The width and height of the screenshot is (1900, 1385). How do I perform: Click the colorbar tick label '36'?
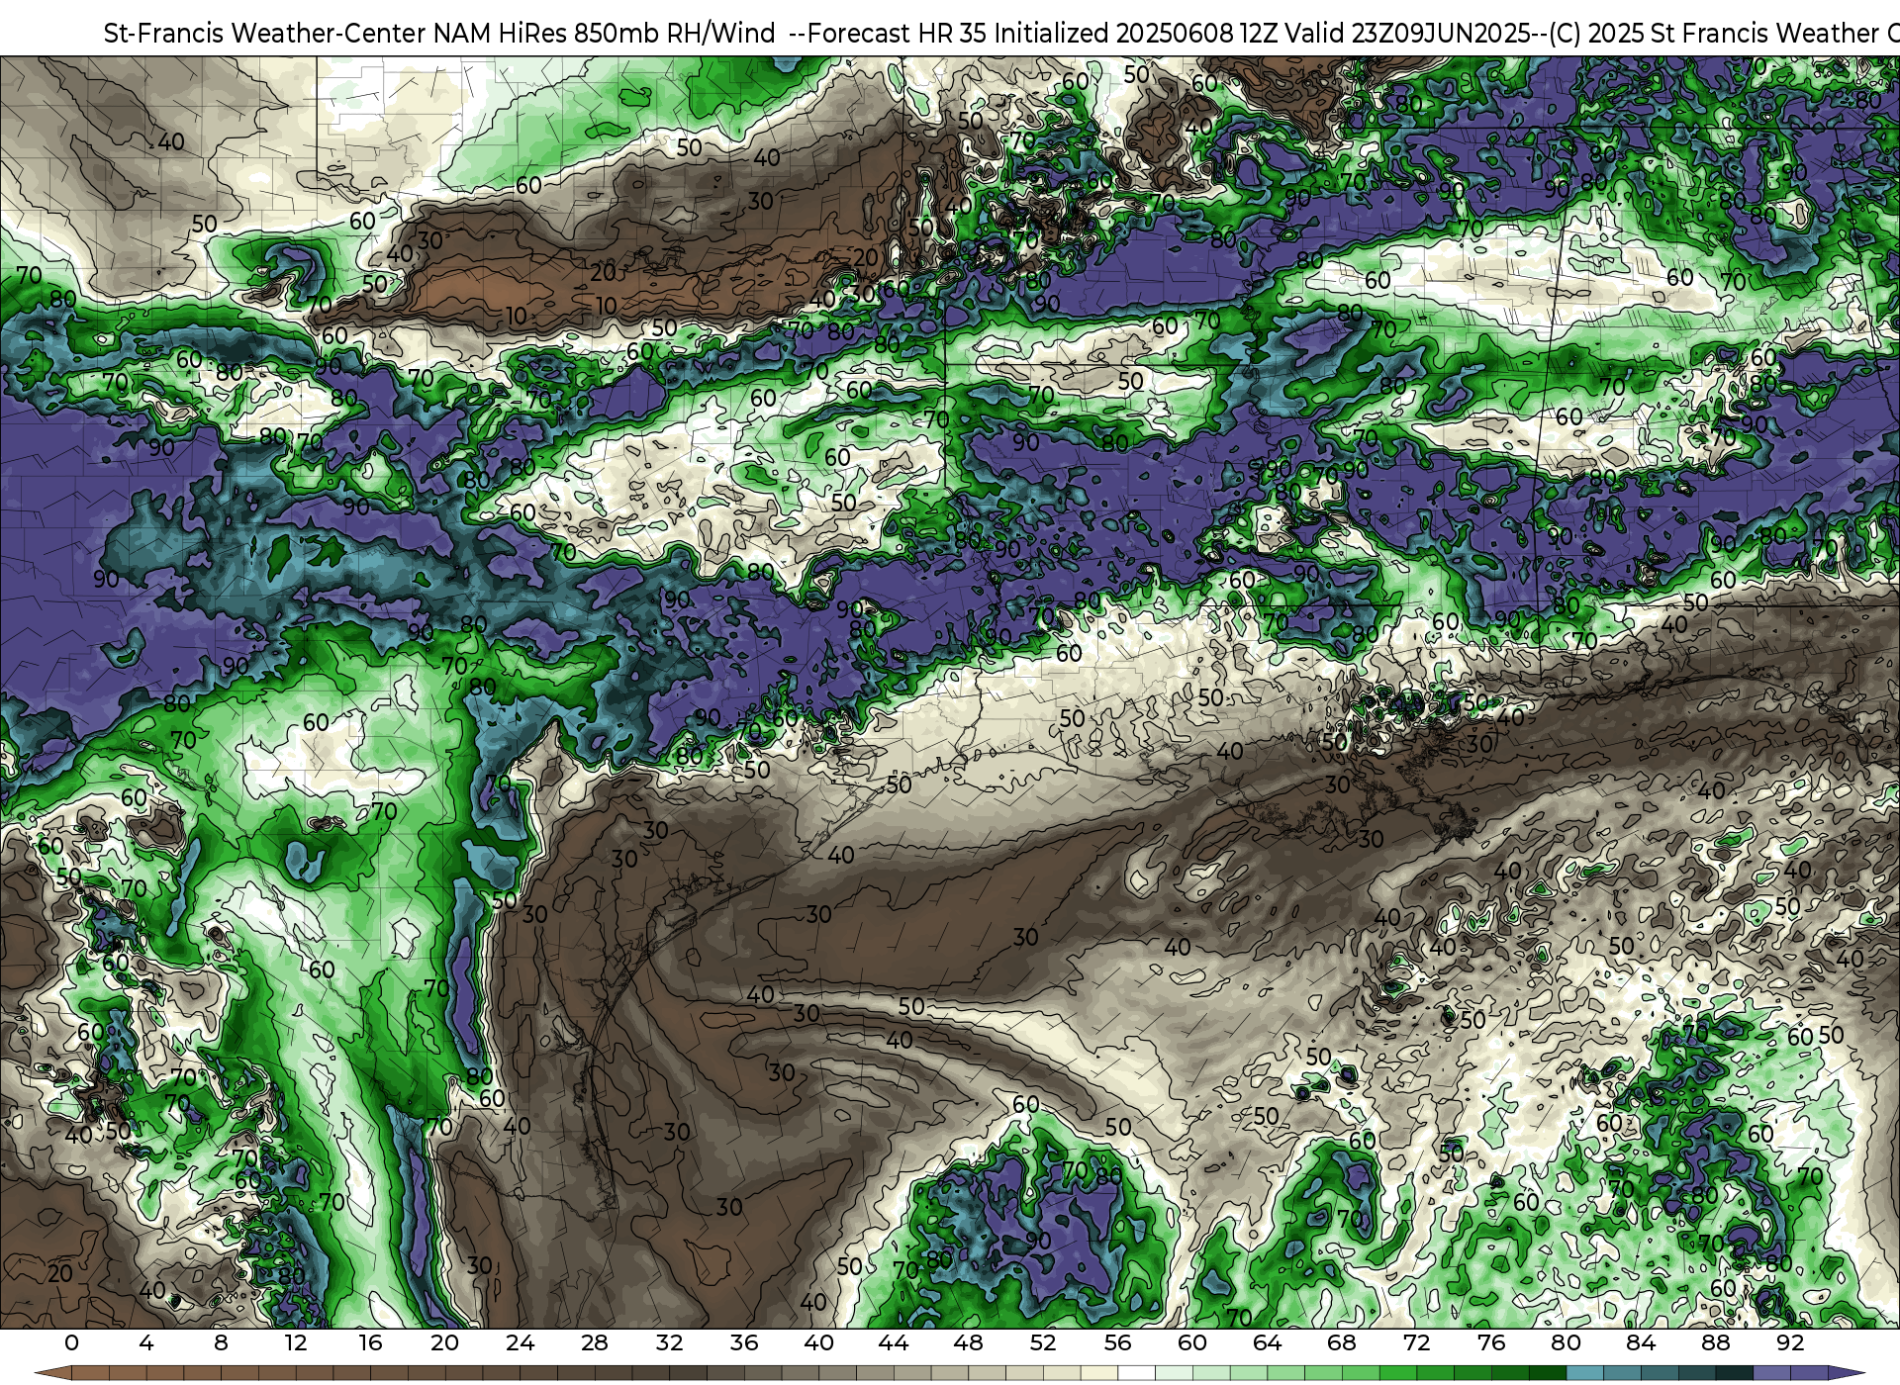744,1342
